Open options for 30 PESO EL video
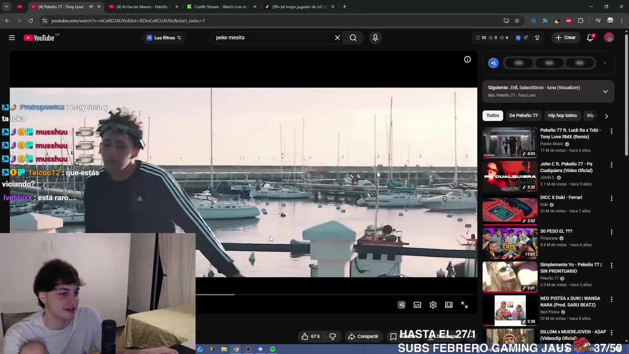Screen dimensions: 629x354 tap(611, 232)
